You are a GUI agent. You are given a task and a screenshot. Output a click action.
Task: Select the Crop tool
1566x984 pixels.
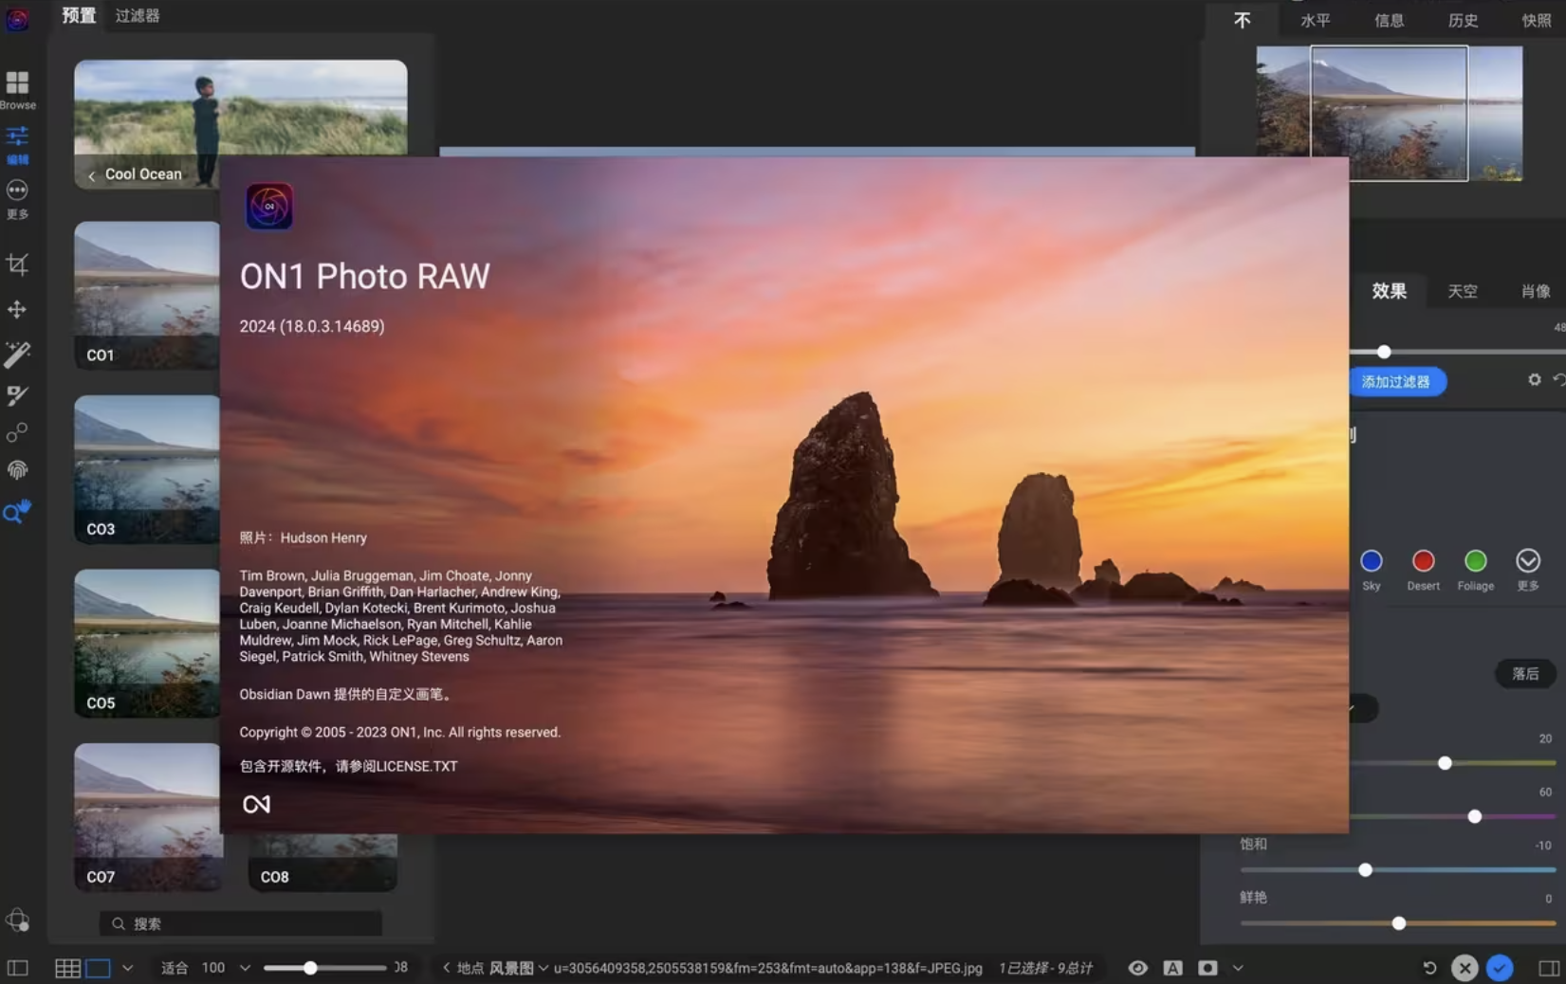(17, 264)
